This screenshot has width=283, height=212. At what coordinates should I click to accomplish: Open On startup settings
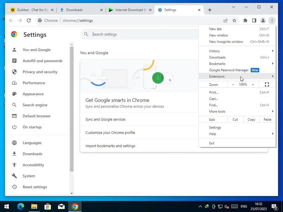click(37, 127)
